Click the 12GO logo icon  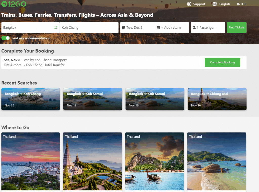pyautogui.click(x=4, y=4)
